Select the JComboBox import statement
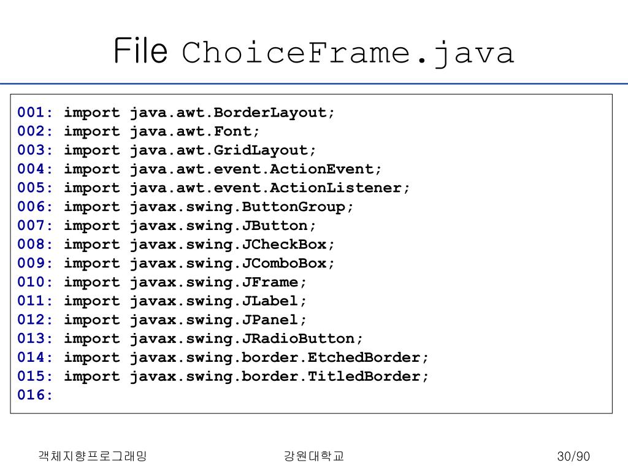The image size is (628, 471). [x=175, y=263]
